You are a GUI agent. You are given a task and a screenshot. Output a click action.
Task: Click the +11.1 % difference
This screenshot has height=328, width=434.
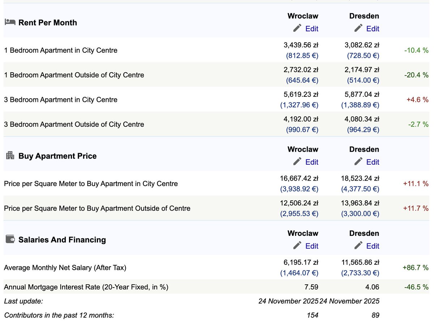tap(416, 184)
